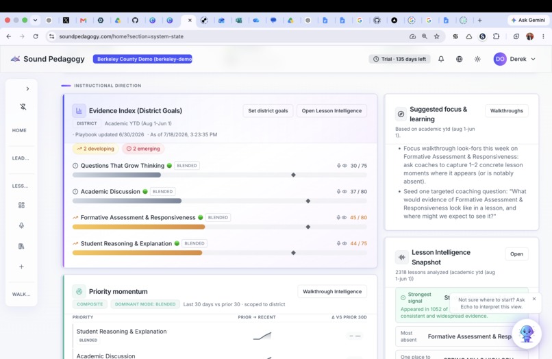Click the Academic Discussion progress bar
Screen dimensions: 552x359
click(220, 201)
